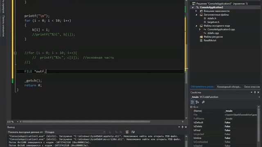The width and height of the screenshot is (262, 147).
Task: Click the Файлы ресурсов folder icon
Action: pos(201,37)
